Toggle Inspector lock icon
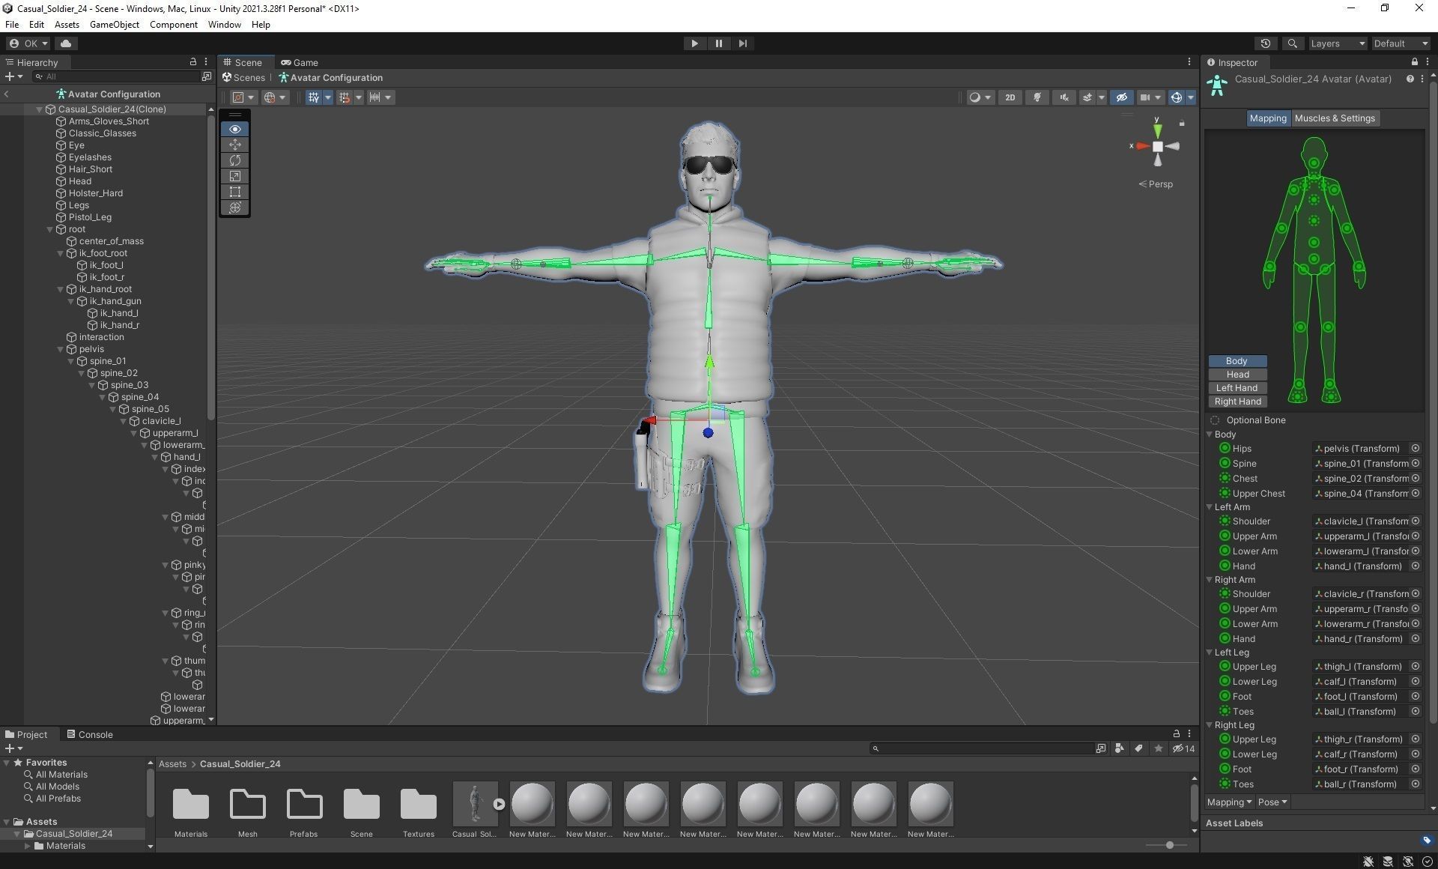The width and height of the screenshot is (1438, 869). [x=1414, y=62]
